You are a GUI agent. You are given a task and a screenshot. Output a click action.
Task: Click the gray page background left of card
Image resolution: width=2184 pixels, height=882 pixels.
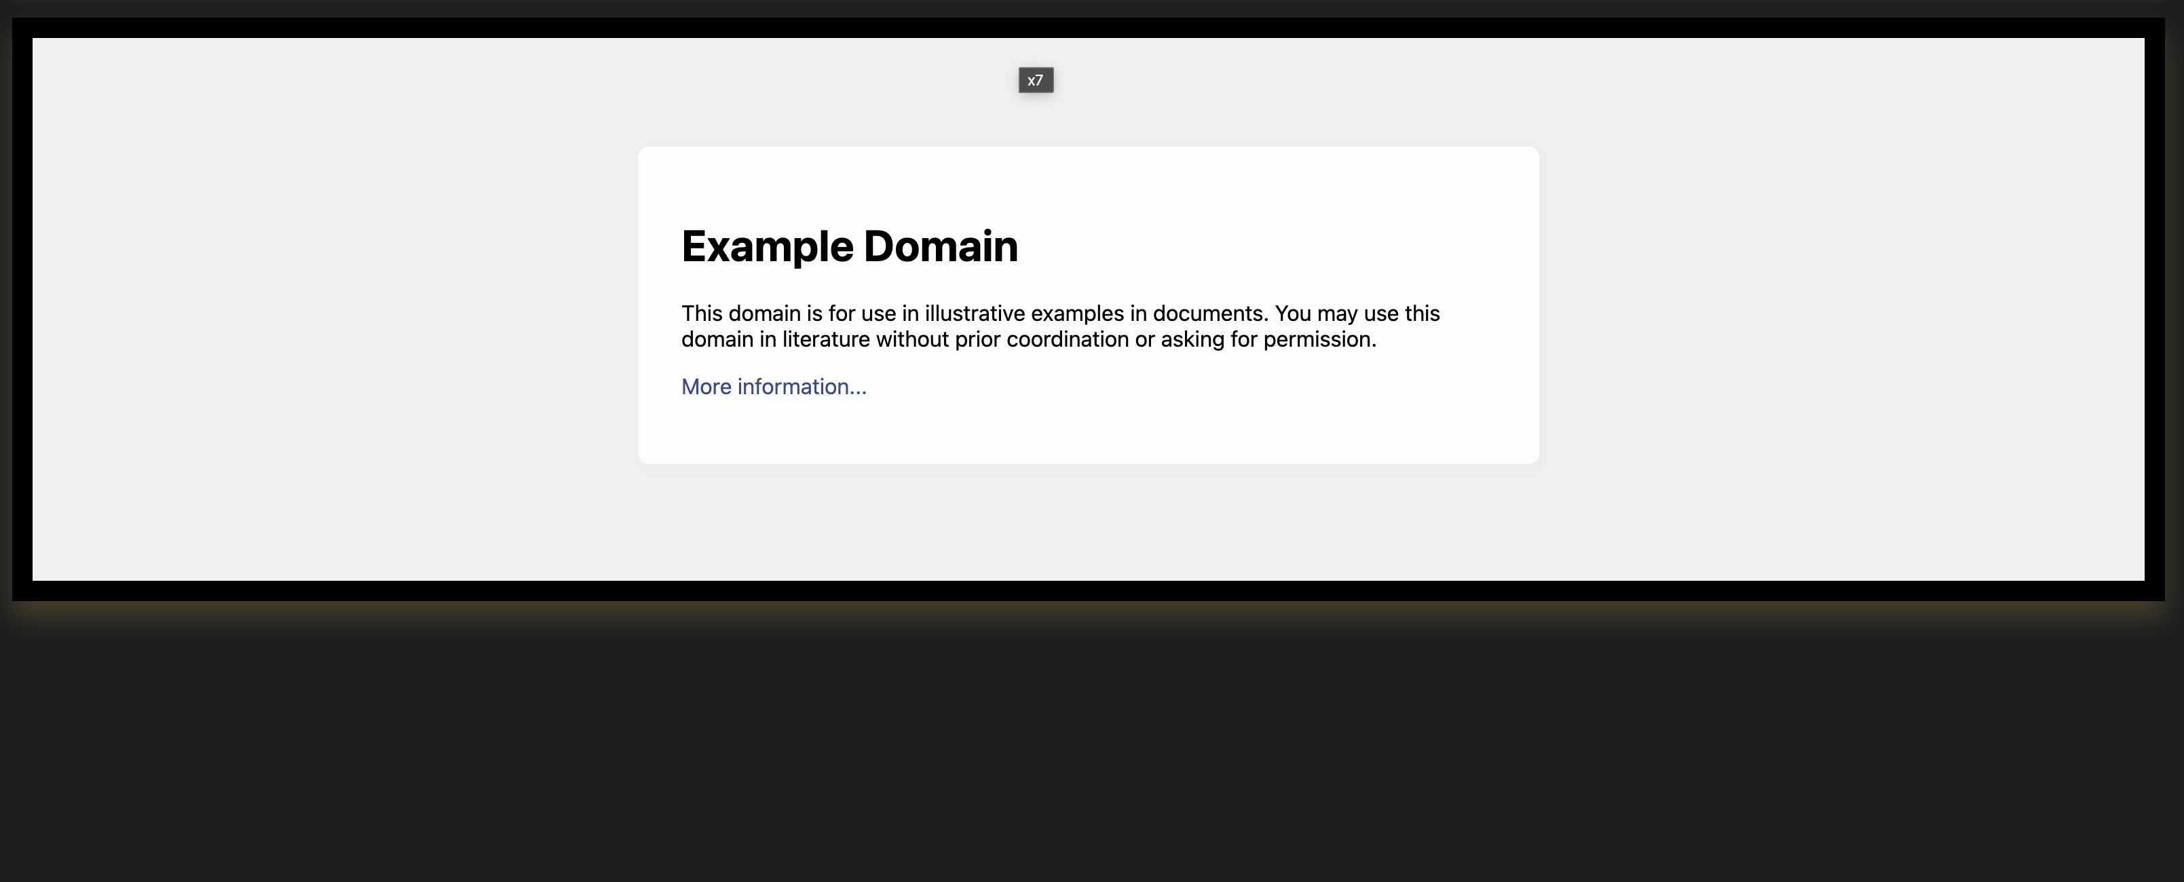tap(339, 305)
